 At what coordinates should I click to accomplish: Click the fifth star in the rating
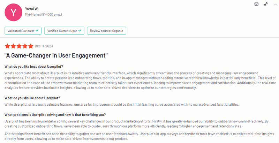point(31,46)
